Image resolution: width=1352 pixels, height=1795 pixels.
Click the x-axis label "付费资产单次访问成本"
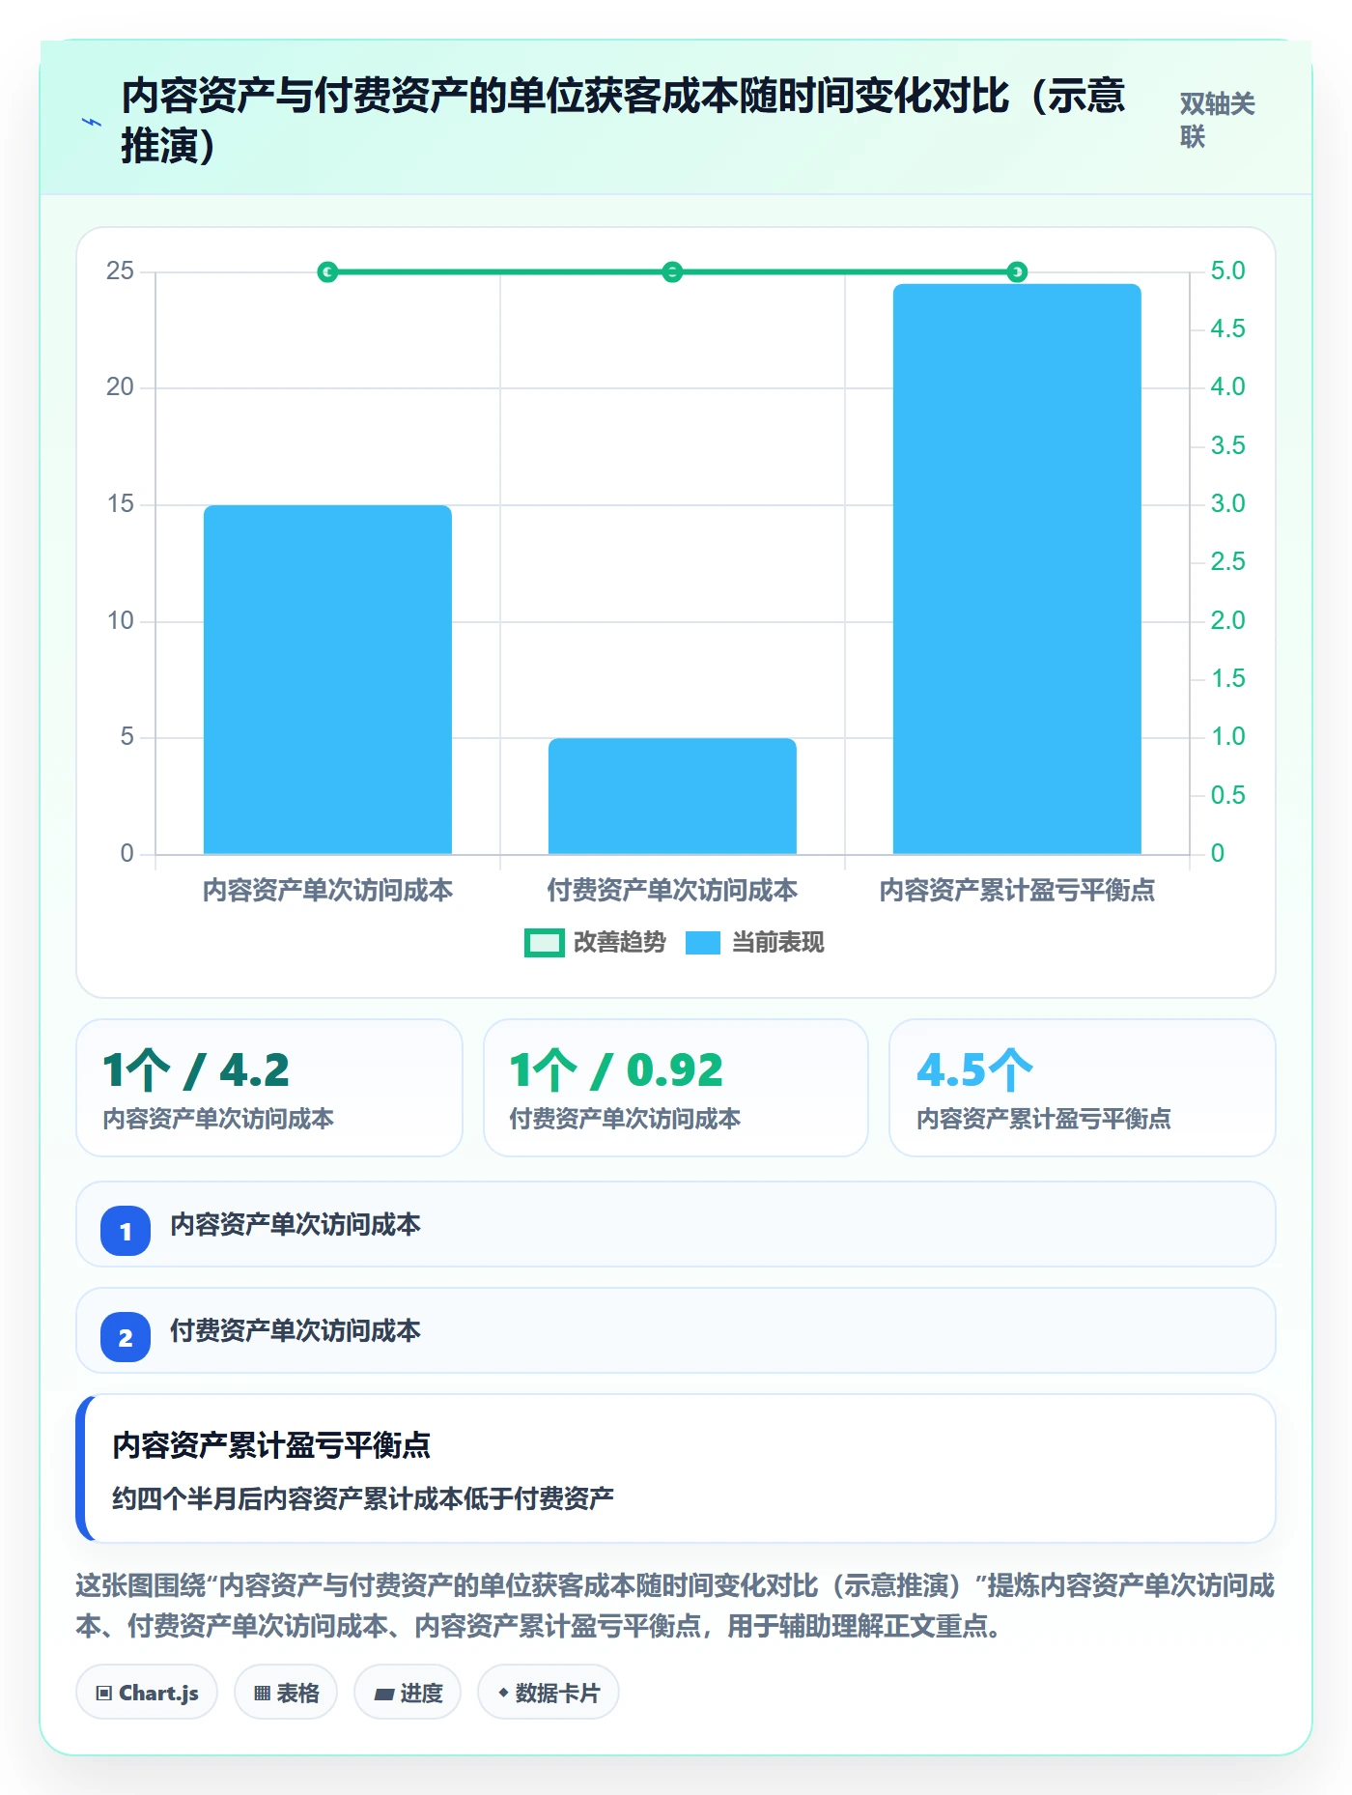tap(672, 890)
